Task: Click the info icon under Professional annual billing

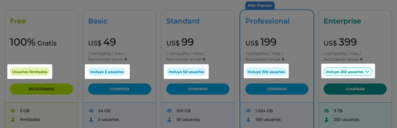Action: (283, 59)
